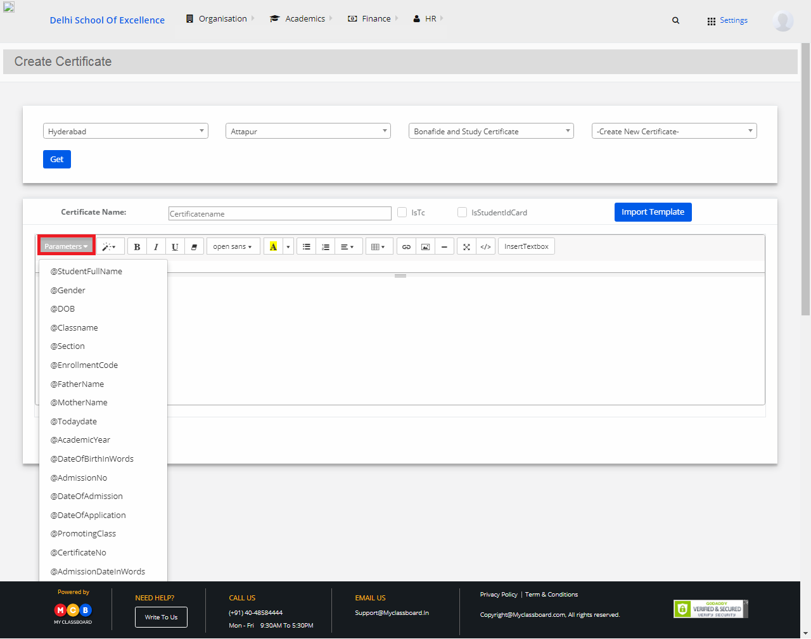Click the Get button

[x=57, y=159]
